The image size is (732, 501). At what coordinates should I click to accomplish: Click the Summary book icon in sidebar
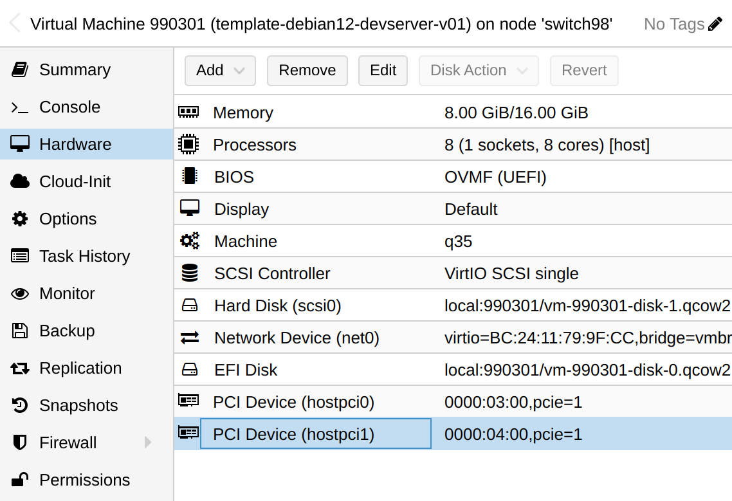(19, 69)
